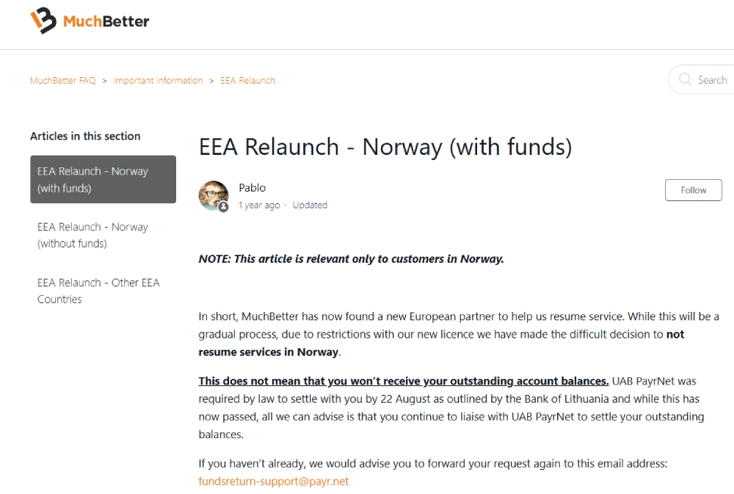Screen dimensions: 734x494
Task: Navigate to the EEA Relaunch breadcrumb
Action: click(248, 81)
